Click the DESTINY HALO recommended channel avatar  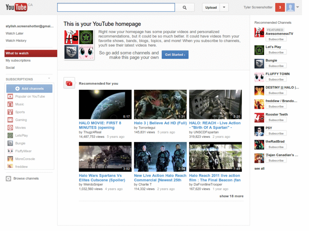point(259,90)
